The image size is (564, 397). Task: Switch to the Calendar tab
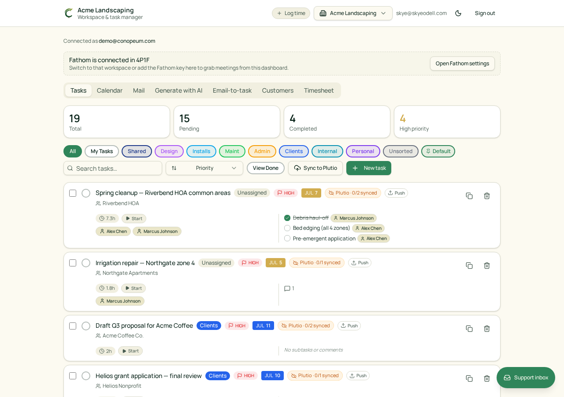coord(110,90)
